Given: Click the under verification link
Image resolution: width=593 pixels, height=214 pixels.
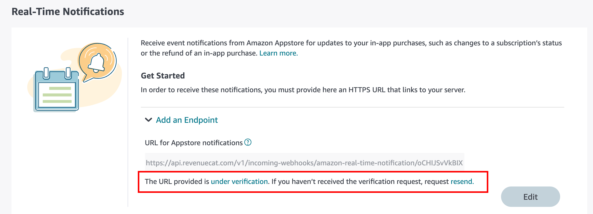Looking at the screenshot, I should click(239, 181).
